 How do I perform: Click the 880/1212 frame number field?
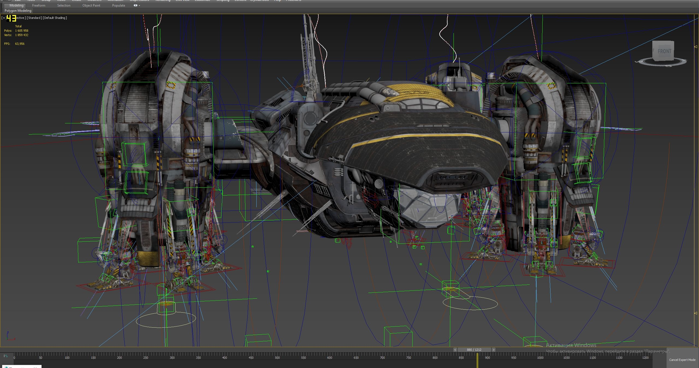[474, 350]
